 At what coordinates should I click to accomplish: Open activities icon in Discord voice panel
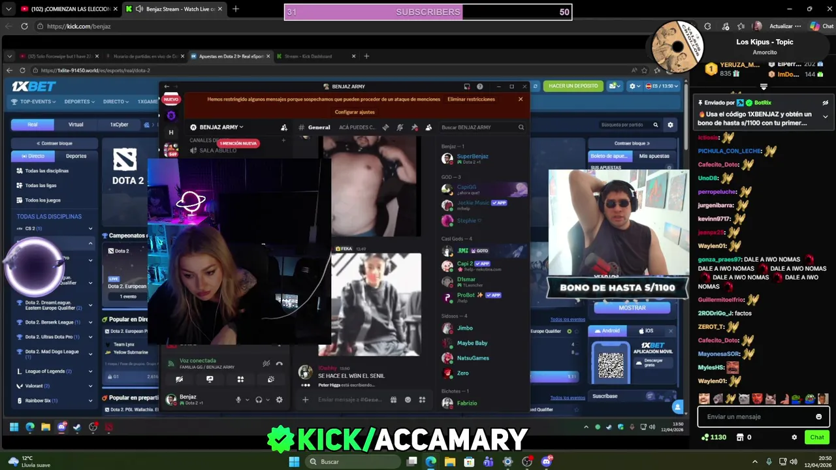click(240, 379)
